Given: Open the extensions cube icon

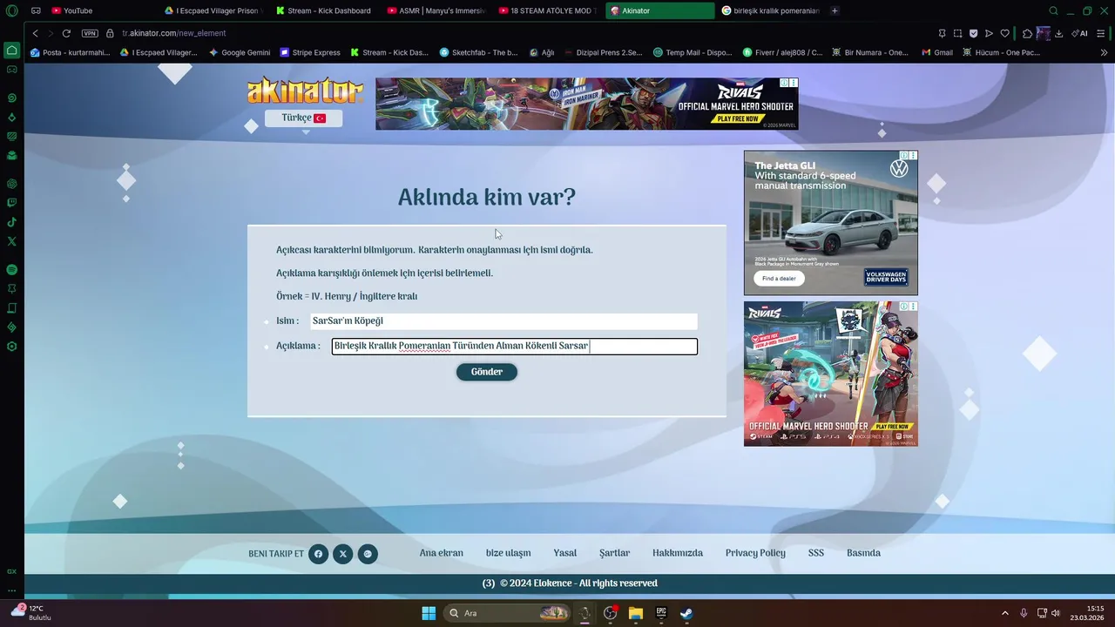Looking at the screenshot, I should pos(1027,33).
